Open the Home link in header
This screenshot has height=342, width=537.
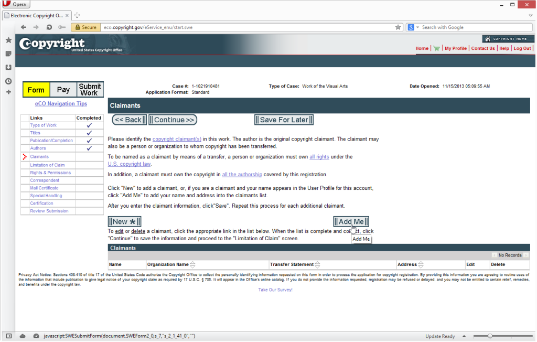pyautogui.click(x=422, y=48)
